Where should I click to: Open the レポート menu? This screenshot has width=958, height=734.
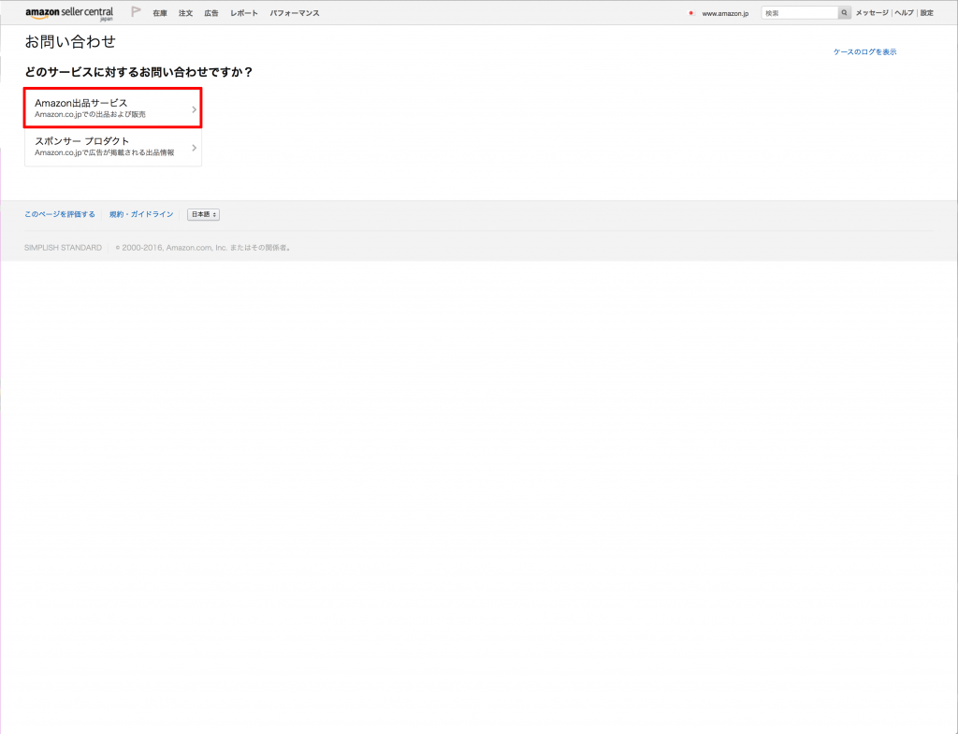point(244,13)
